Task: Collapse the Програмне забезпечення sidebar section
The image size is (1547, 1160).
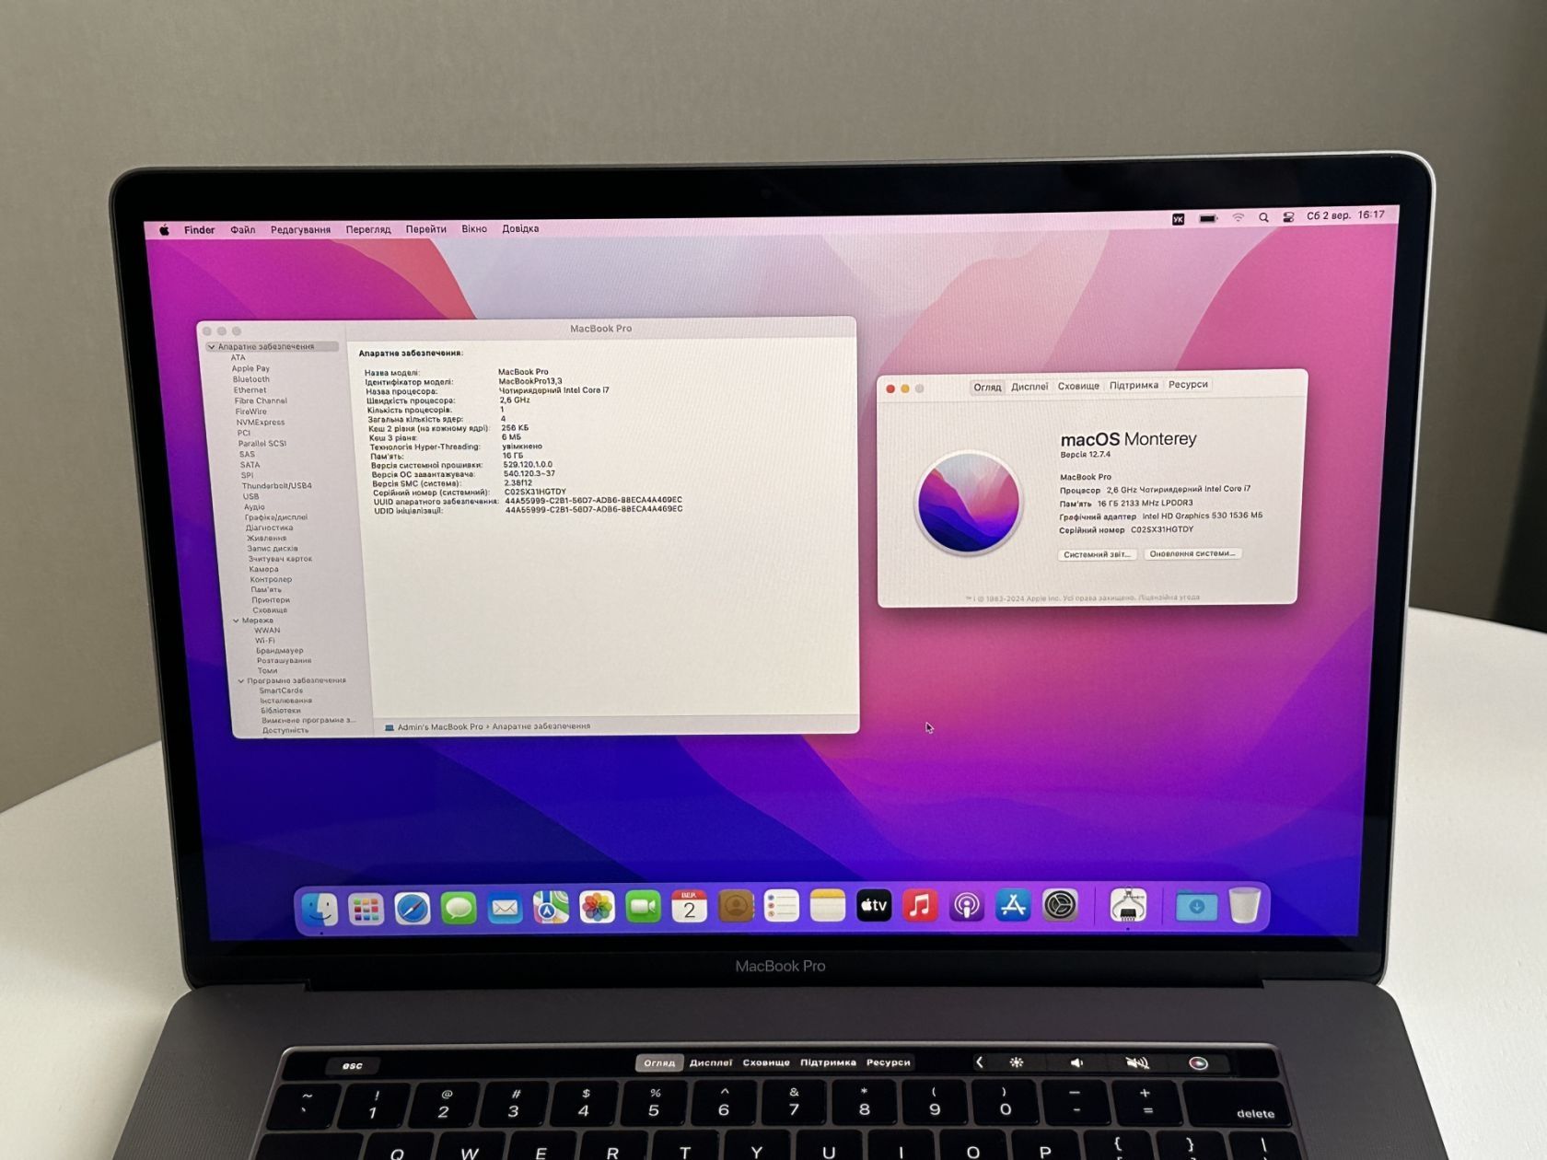Action: [x=241, y=681]
